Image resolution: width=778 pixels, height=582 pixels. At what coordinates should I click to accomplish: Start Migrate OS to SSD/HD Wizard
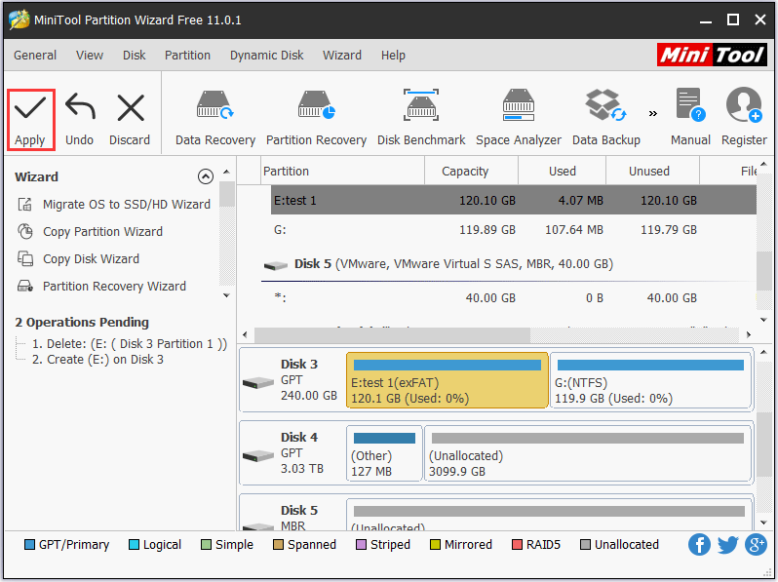[x=126, y=205]
